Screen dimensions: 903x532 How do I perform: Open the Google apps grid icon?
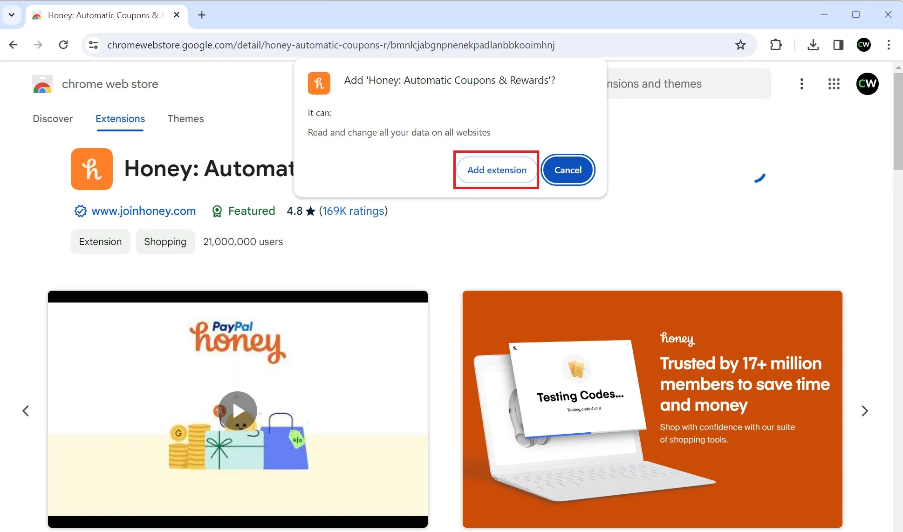pyautogui.click(x=834, y=84)
